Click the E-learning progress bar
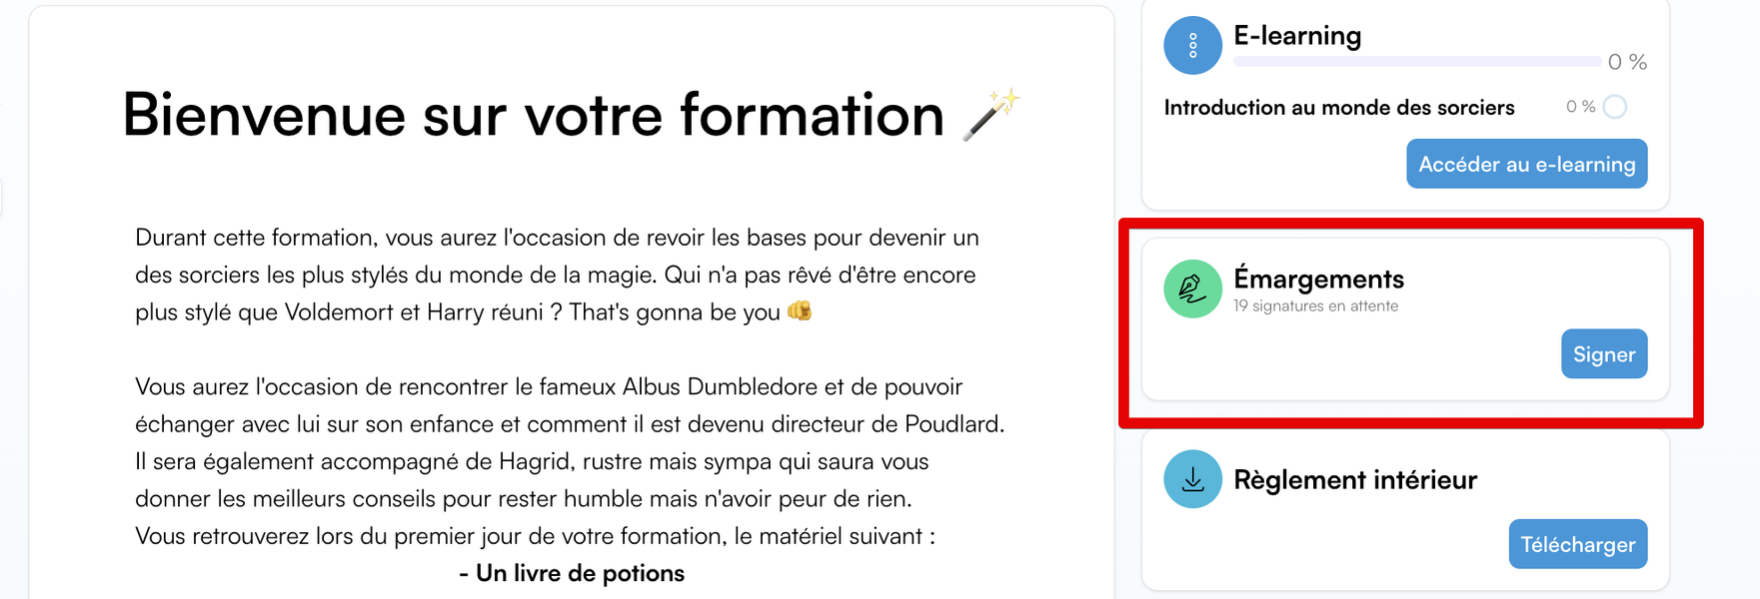Image resolution: width=1760 pixels, height=599 pixels. [x=1417, y=62]
